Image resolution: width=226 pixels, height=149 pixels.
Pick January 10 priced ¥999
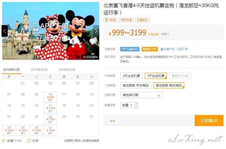coord(50,97)
